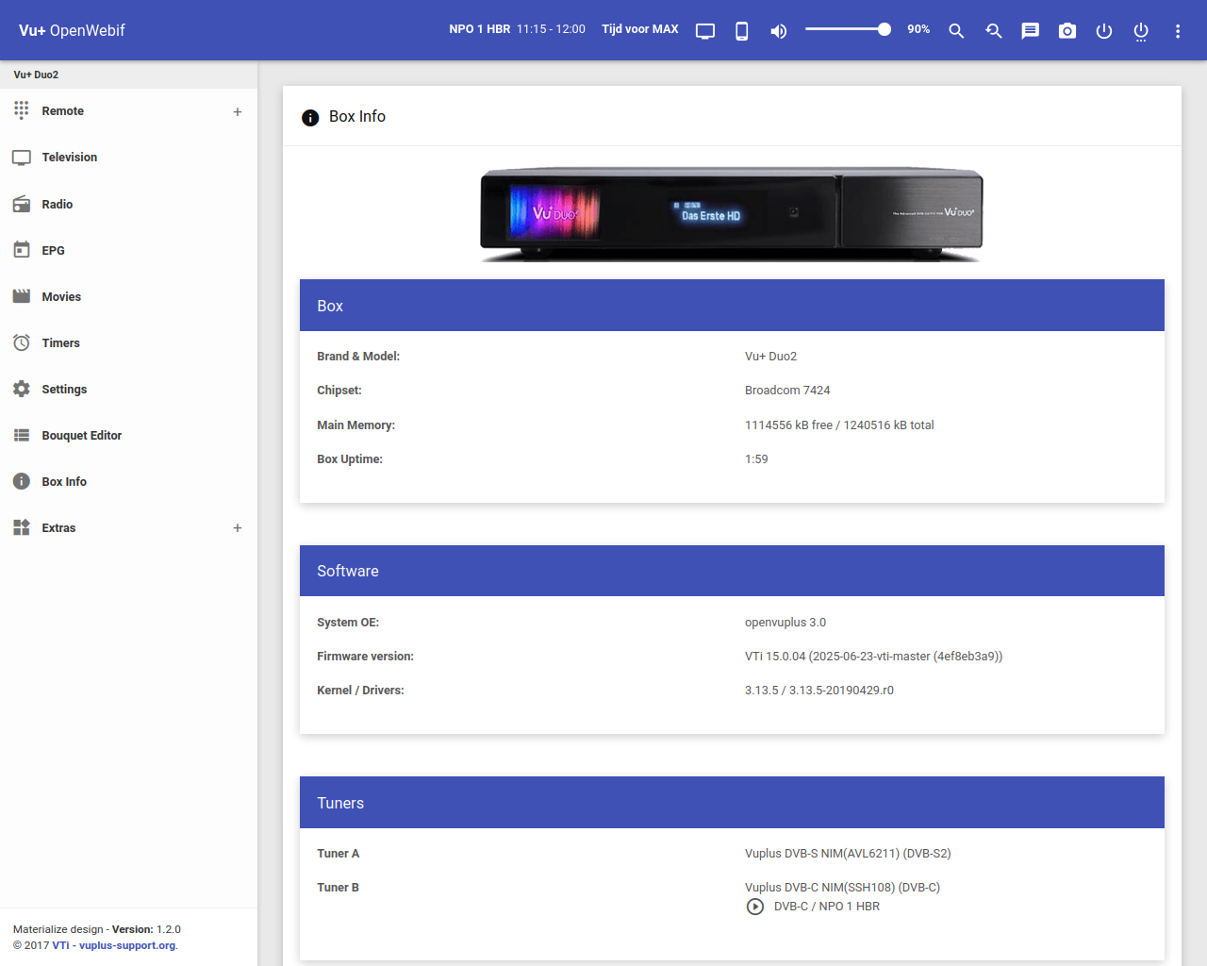Click the Movies clapperboard icon
This screenshot has width=1207, height=966.
point(22,297)
